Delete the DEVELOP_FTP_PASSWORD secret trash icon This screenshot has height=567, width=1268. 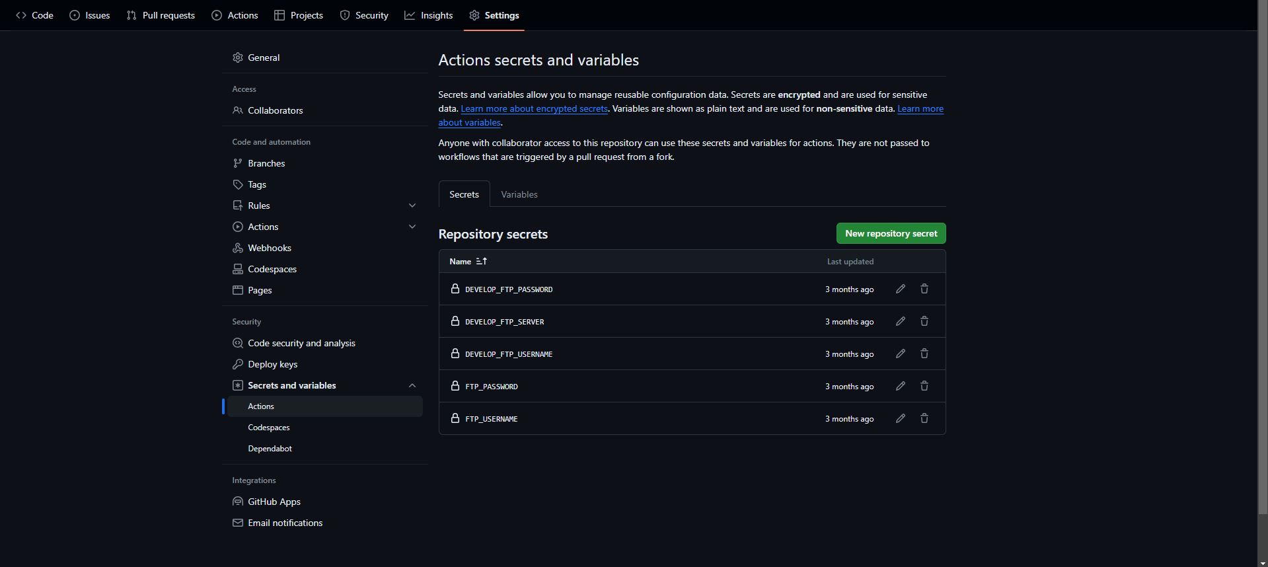click(x=924, y=289)
